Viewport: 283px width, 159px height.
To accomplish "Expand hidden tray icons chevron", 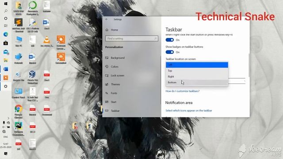I will click(x=8, y=118).
